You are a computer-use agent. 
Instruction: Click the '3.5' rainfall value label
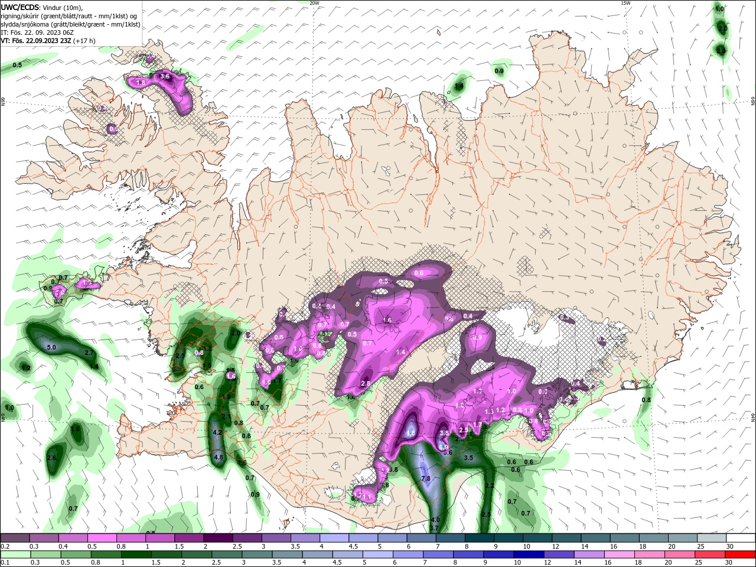[x=468, y=458]
